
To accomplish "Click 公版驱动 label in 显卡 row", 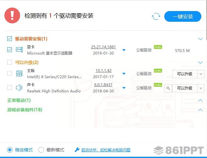I will tap(144, 50).
